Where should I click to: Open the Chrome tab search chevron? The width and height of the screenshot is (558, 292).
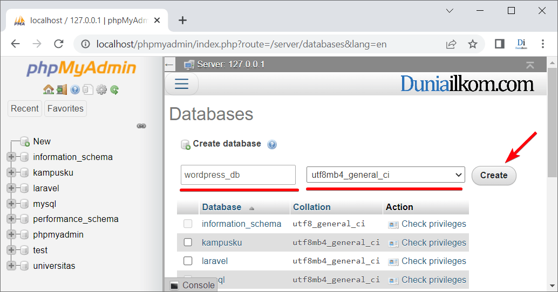(450, 11)
